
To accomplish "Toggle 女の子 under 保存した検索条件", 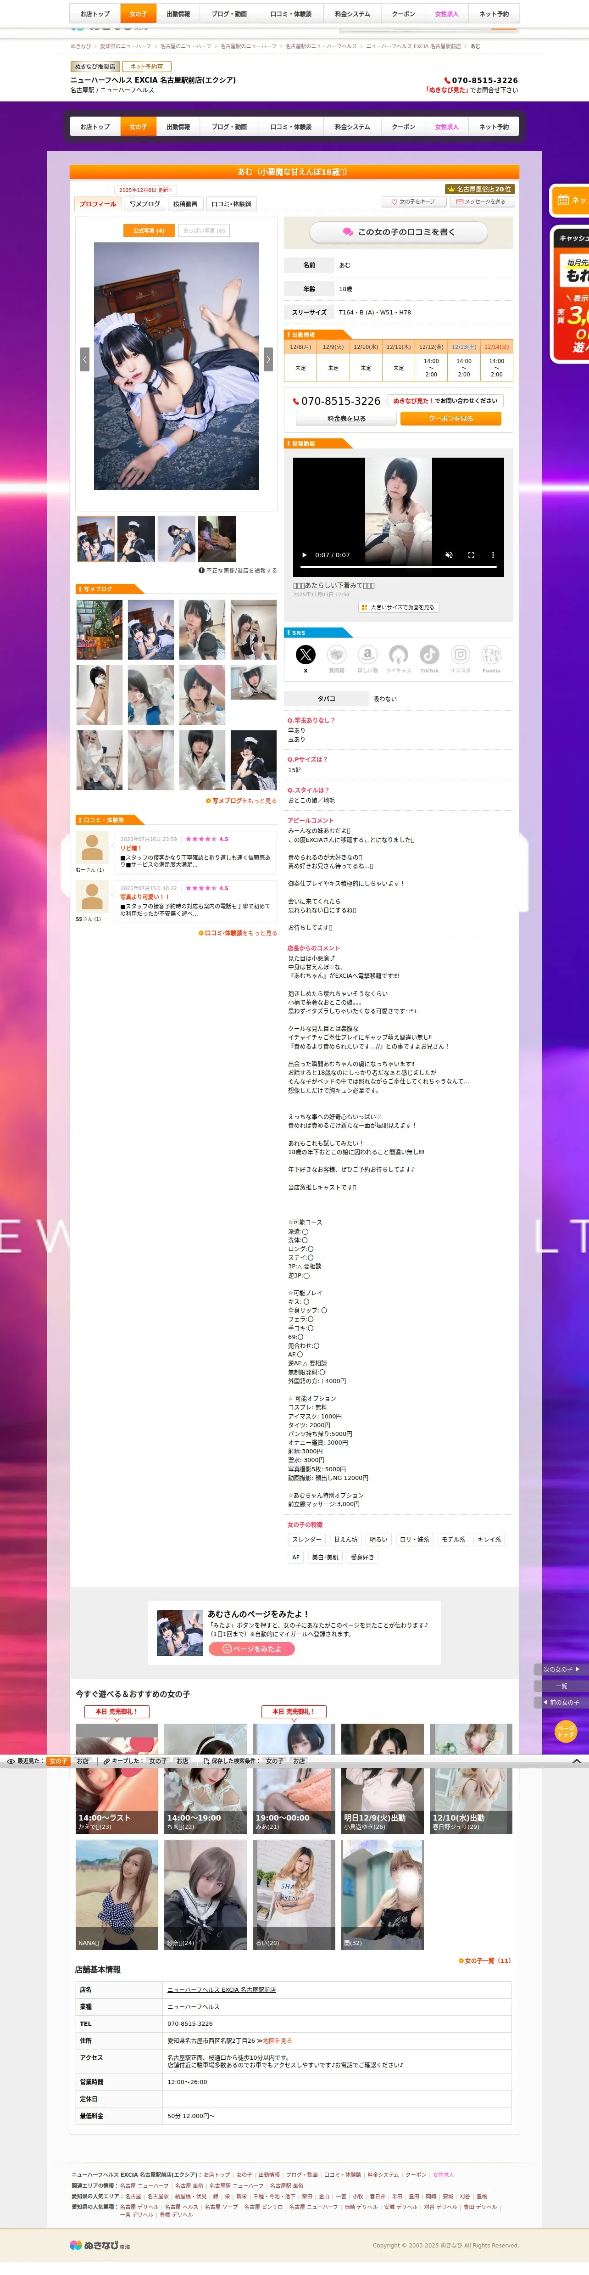I will (275, 1761).
